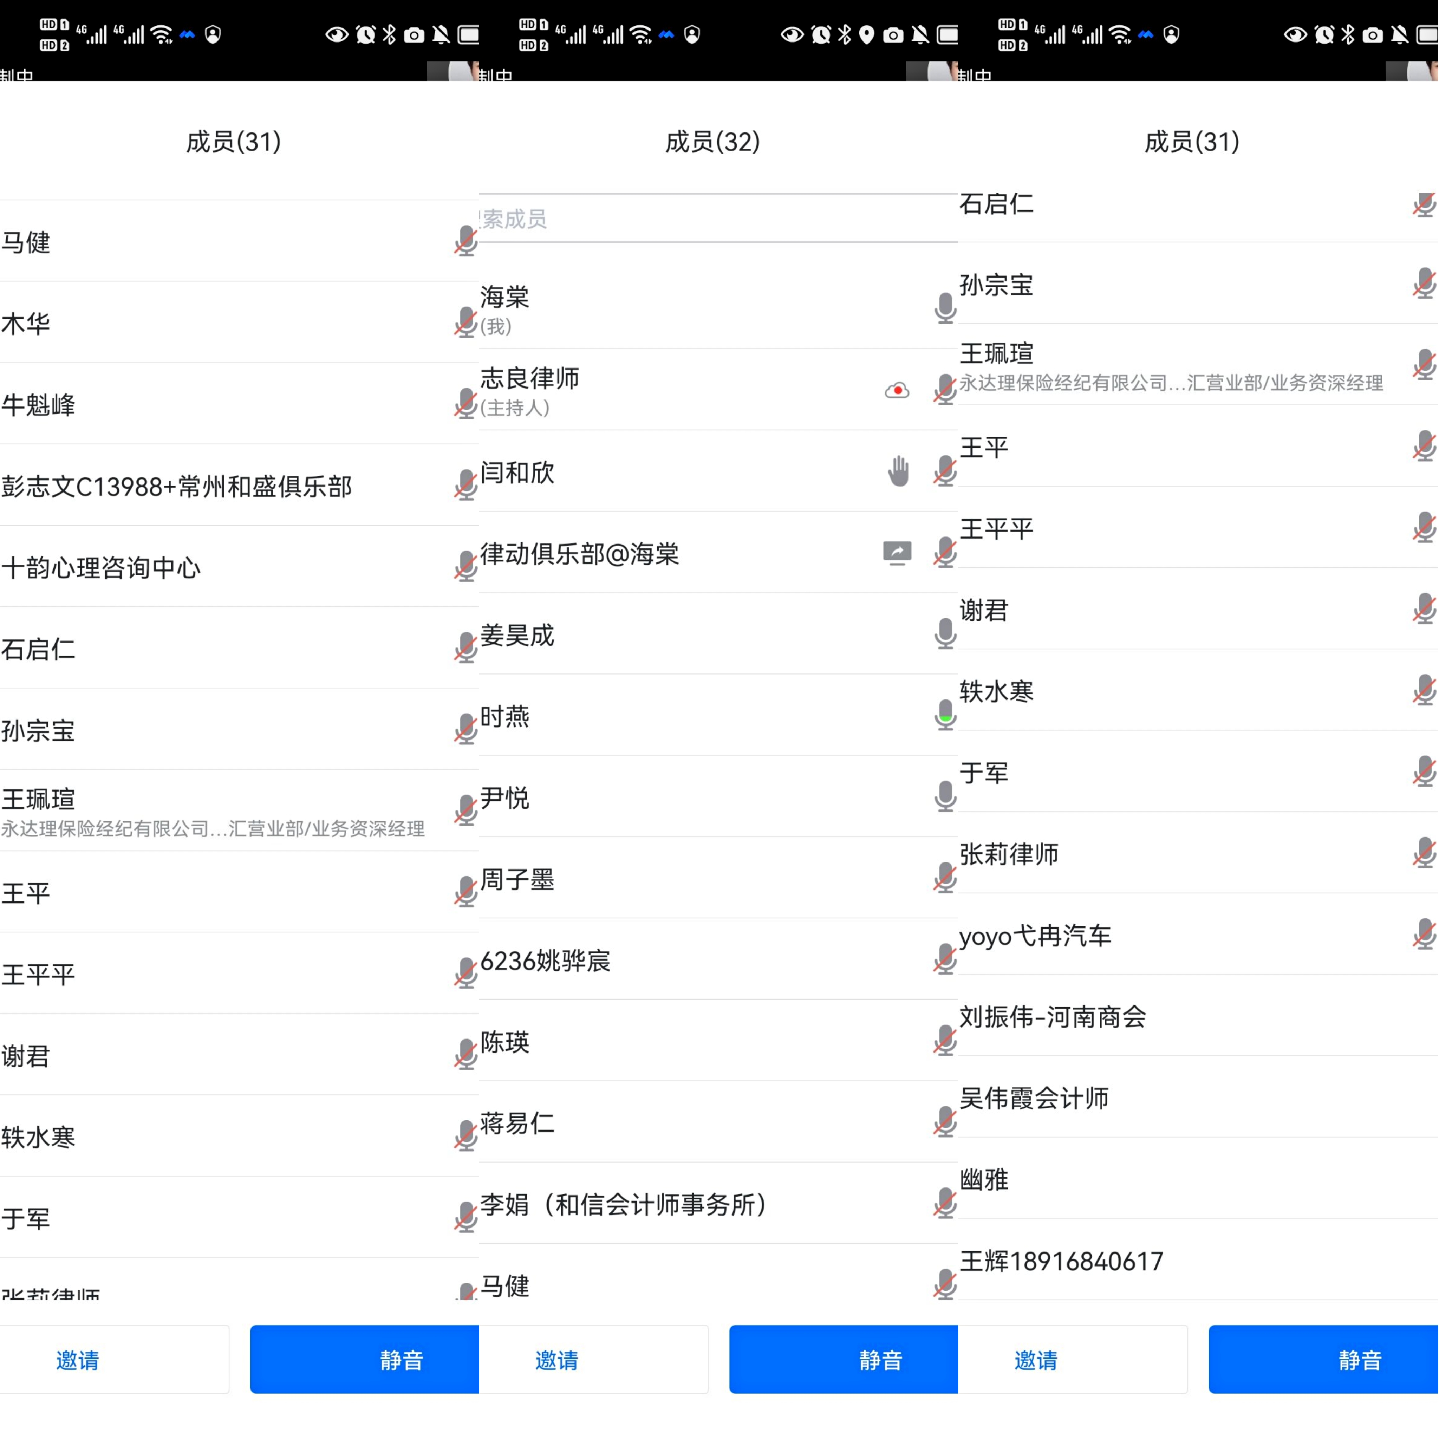Viewport: 1439px width, 1439px height.
Task: Tap the member named 幽雅
Action: tap(984, 1179)
